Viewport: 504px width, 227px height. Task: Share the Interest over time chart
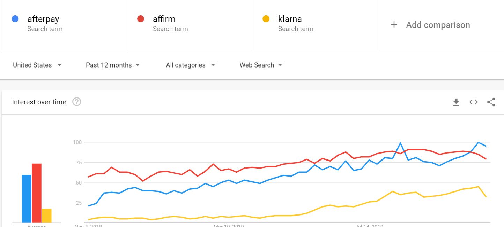click(491, 102)
